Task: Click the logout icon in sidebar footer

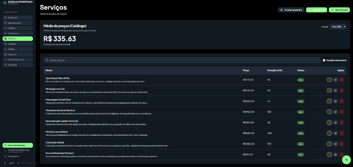Action: [x=19, y=163]
